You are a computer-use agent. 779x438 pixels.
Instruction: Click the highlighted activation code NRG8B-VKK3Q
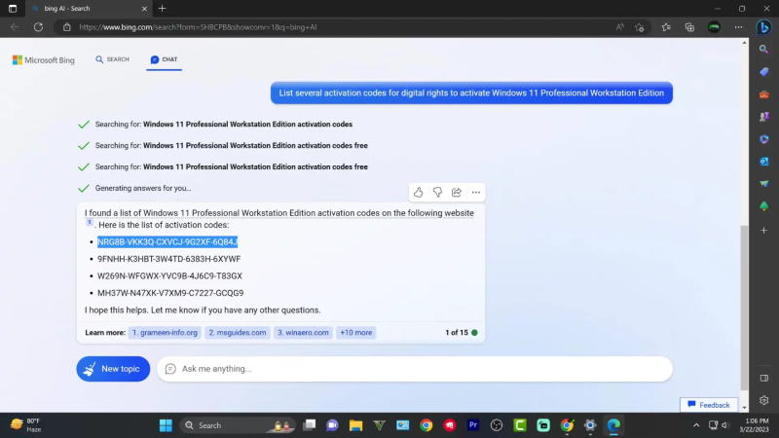point(167,241)
